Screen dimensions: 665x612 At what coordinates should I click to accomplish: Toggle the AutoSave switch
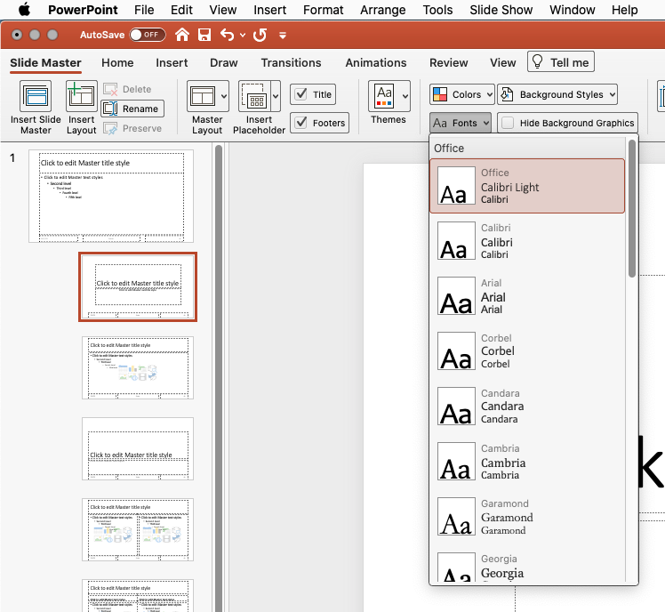(x=148, y=35)
